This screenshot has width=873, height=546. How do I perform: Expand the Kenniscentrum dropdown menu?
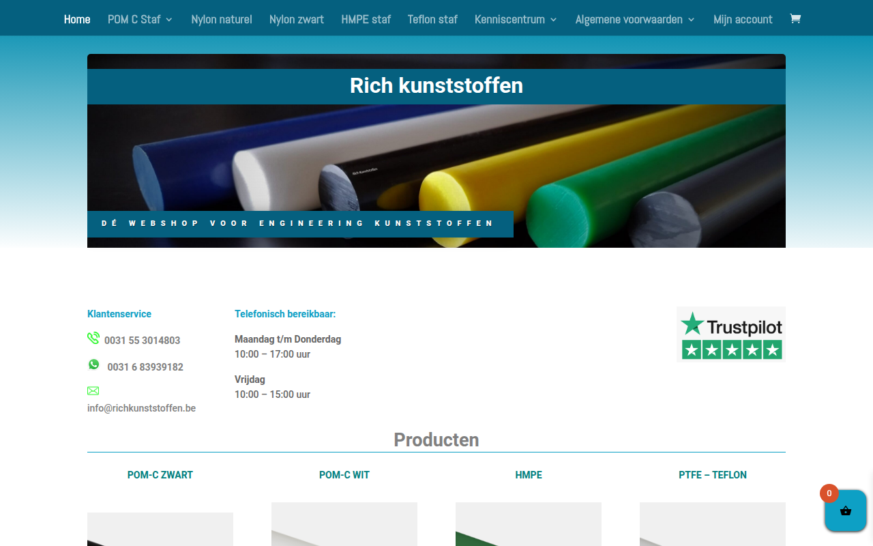516,19
